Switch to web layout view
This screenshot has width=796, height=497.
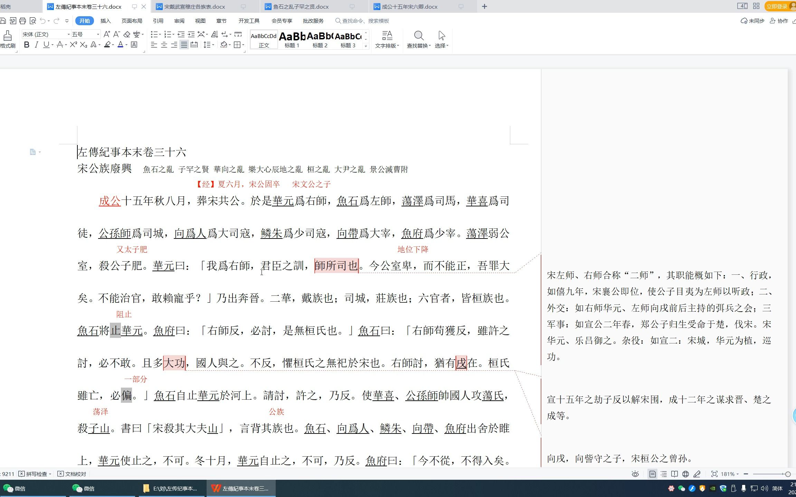coord(685,474)
